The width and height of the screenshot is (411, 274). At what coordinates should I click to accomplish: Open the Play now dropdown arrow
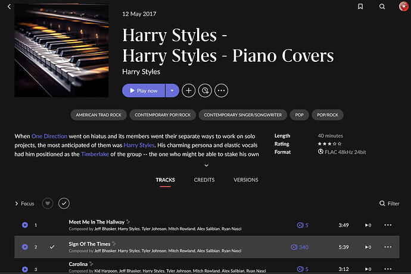pyautogui.click(x=172, y=90)
